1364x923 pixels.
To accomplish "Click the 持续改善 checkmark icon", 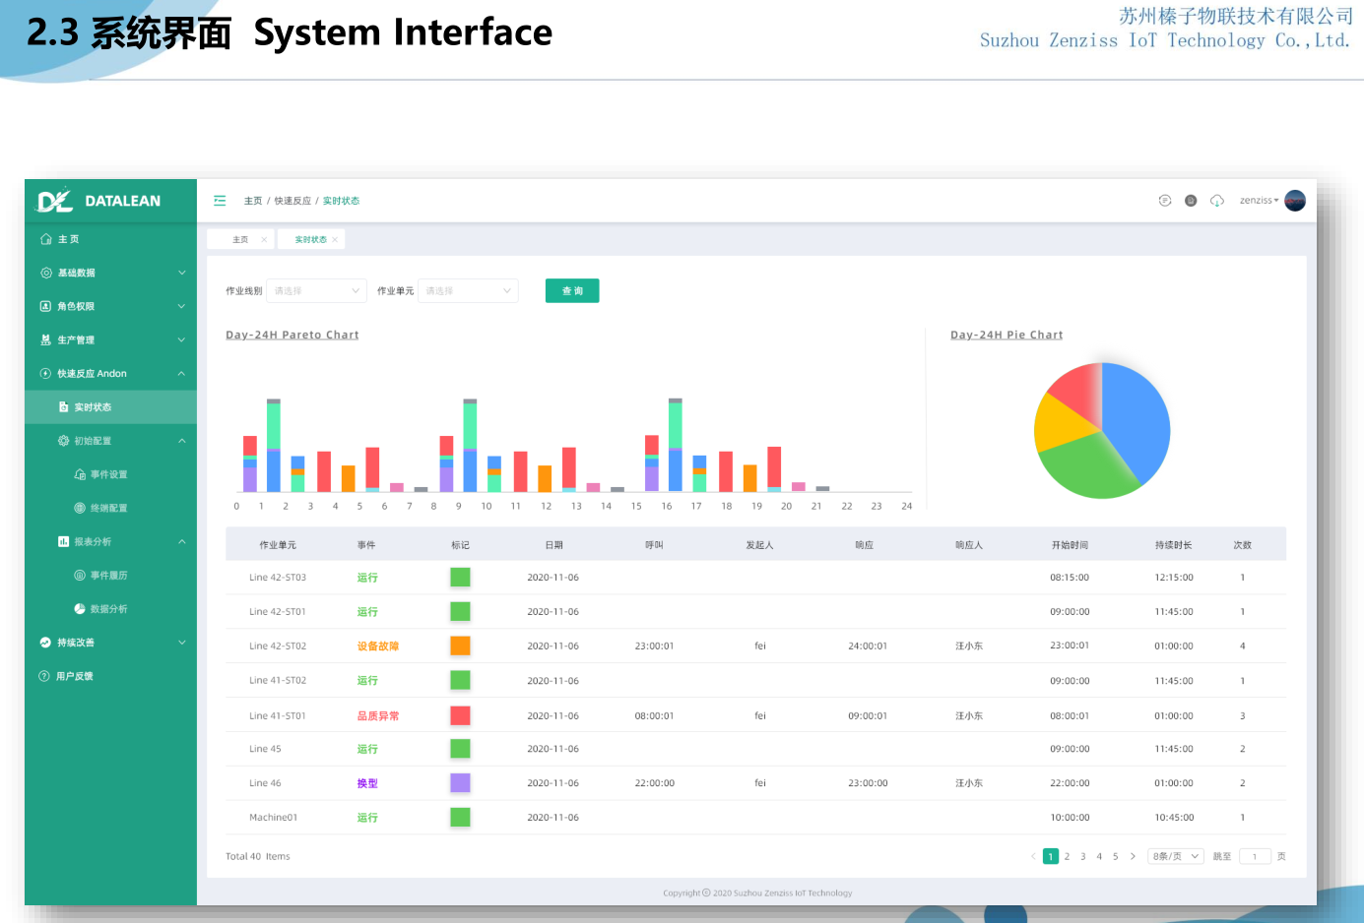I will (x=45, y=643).
